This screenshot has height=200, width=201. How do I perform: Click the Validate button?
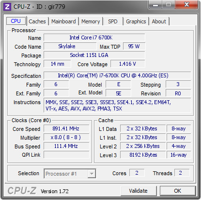[139, 191]
